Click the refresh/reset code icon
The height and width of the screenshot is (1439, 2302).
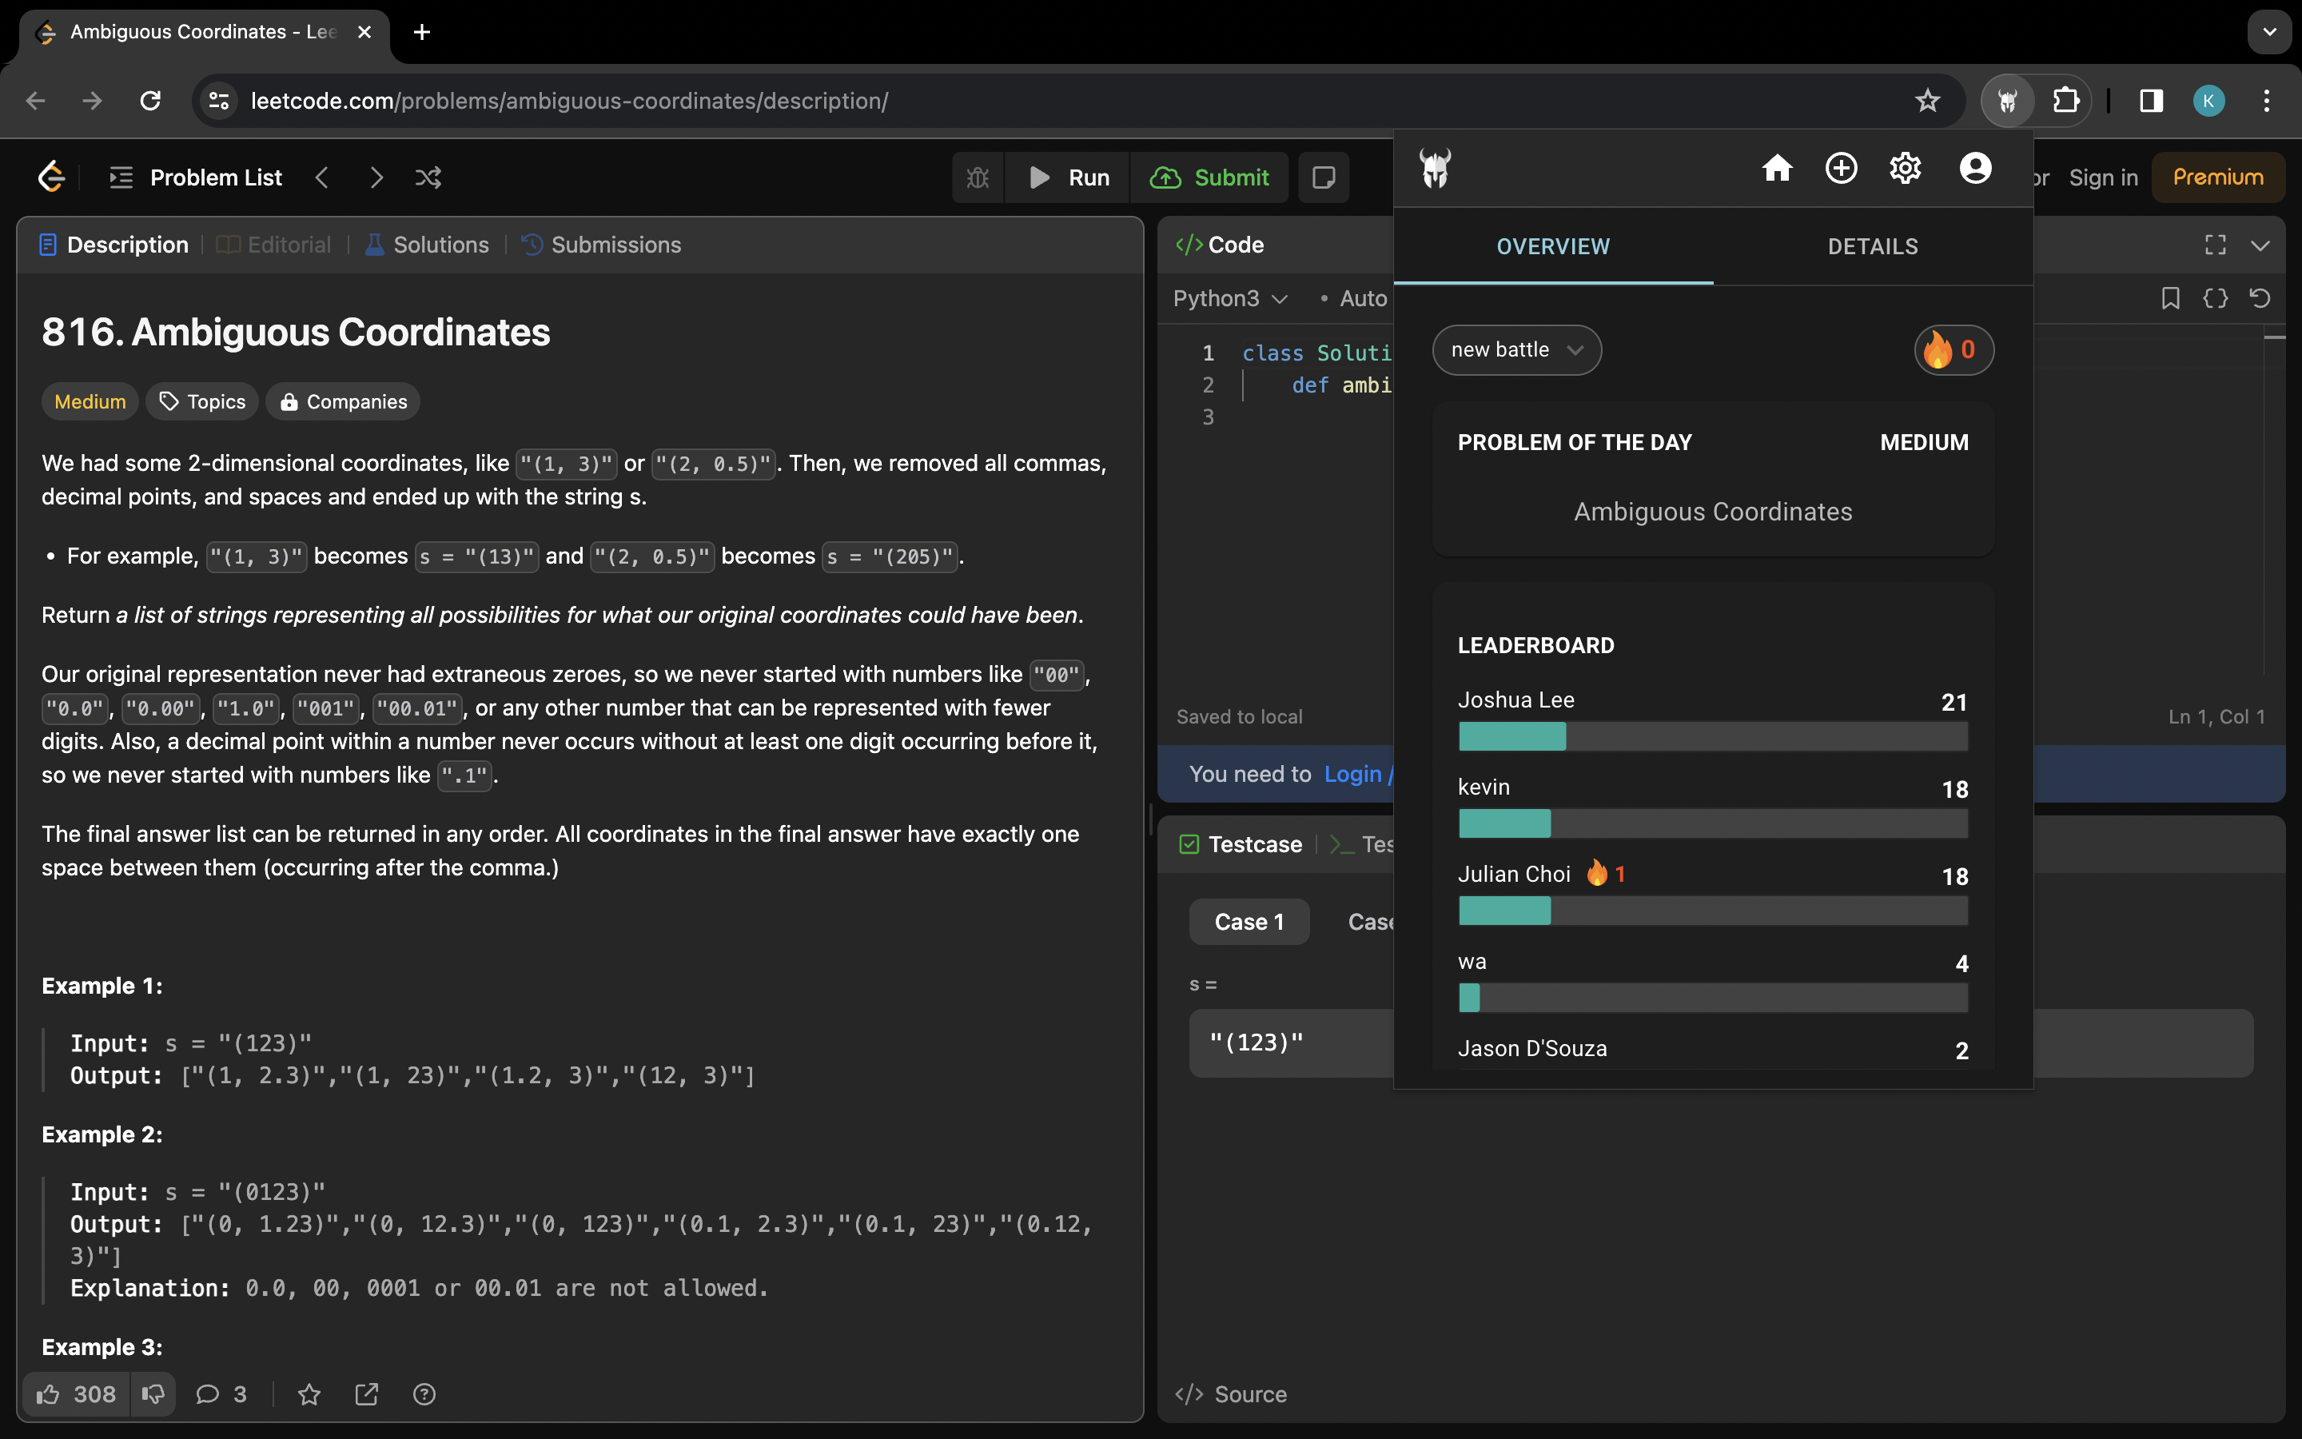click(x=2259, y=298)
